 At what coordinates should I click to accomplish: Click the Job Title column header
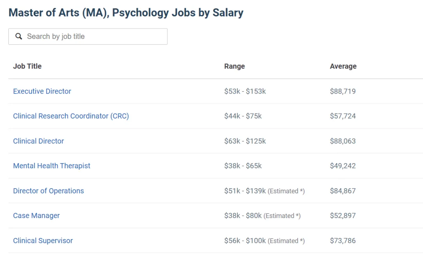point(27,66)
